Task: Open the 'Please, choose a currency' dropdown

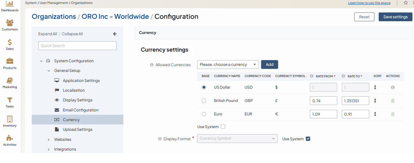Action: (228, 65)
